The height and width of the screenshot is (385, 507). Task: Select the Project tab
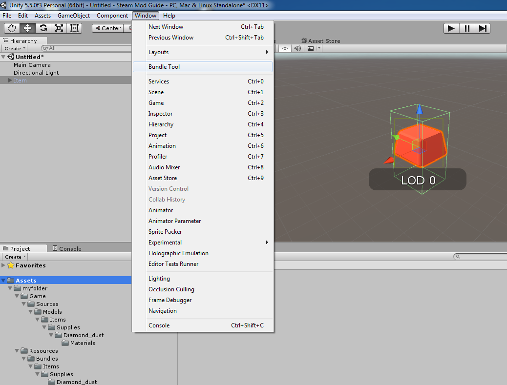pos(23,249)
